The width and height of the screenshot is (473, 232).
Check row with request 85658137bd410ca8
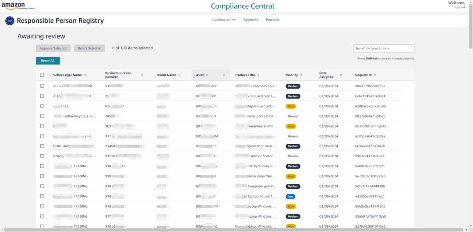point(42,216)
